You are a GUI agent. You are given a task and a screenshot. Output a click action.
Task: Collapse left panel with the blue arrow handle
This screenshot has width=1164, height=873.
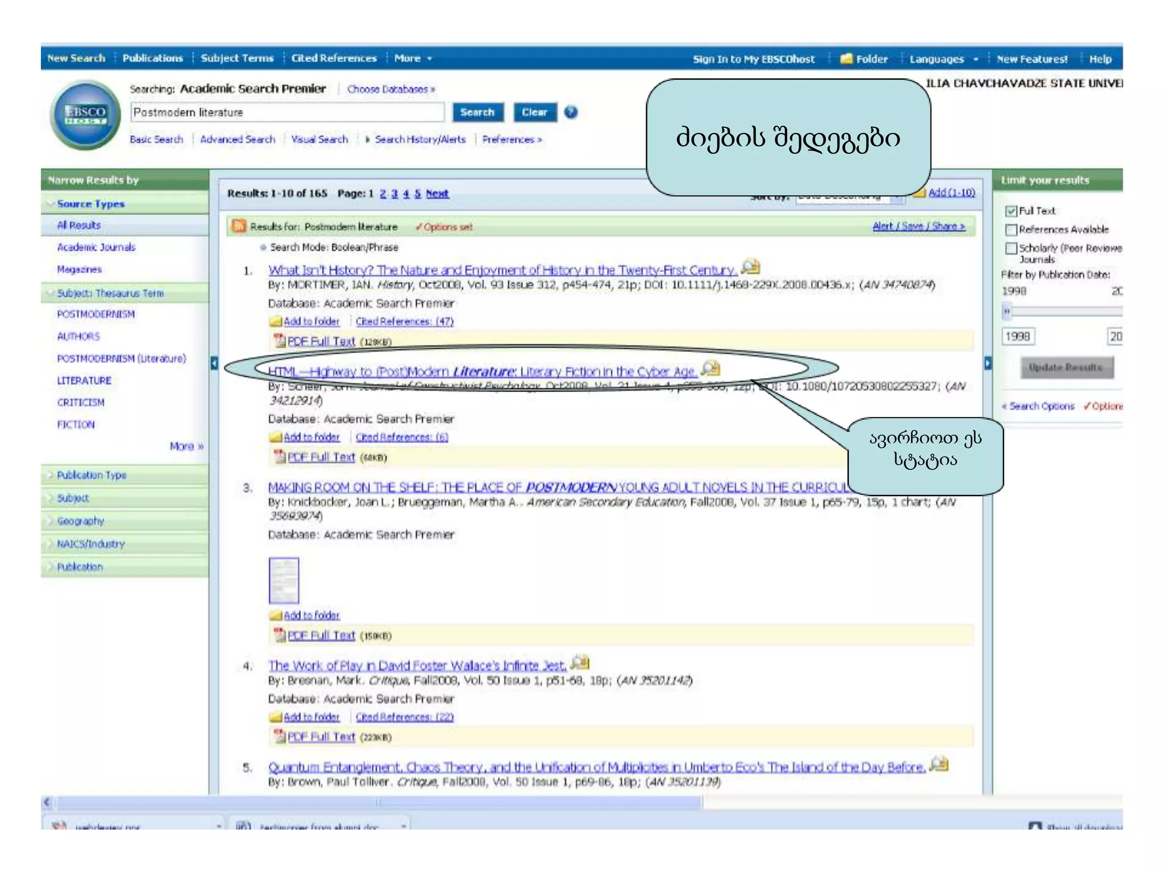214,363
